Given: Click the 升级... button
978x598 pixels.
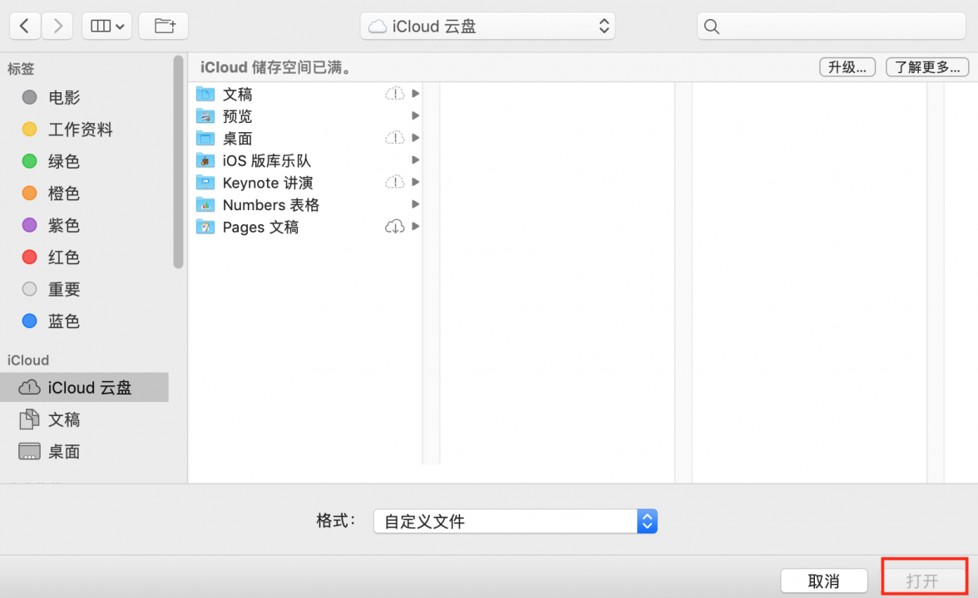Looking at the screenshot, I should pyautogui.click(x=847, y=67).
